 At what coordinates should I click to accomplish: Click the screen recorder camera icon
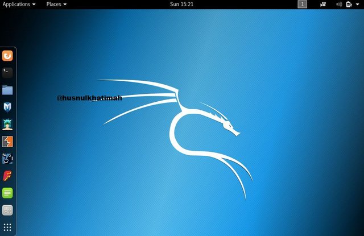click(x=323, y=5)
